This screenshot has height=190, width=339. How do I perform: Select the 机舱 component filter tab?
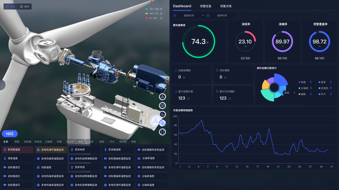pos(59,142)
